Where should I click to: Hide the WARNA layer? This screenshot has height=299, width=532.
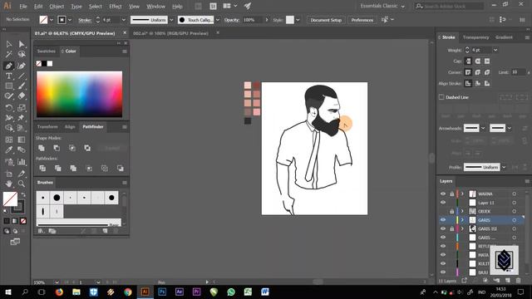(443, 194)
